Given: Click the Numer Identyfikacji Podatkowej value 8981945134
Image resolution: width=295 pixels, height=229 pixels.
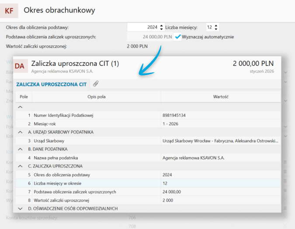Looking at the screenshot, I should [x=174, y=115].
